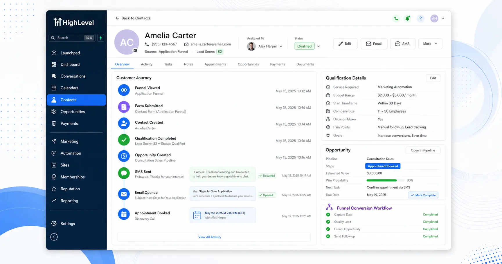Collapse the sidebar with the arrow circle icon

pos(54,237)
